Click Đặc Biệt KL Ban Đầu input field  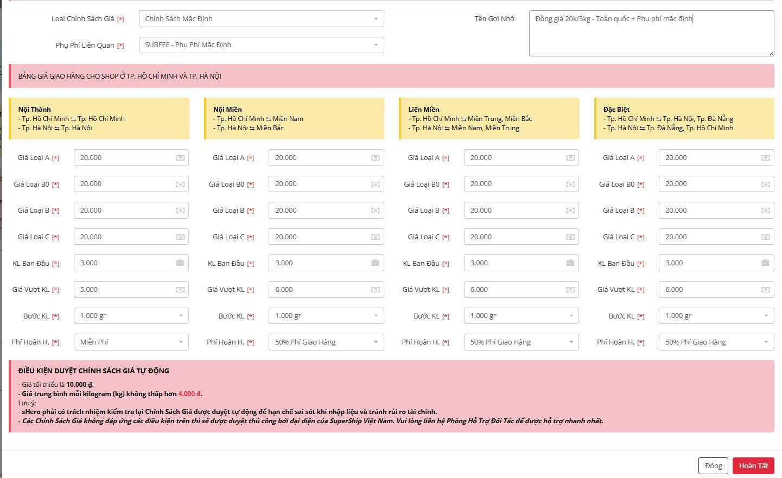pyautogui.click(x=716, y=263)
